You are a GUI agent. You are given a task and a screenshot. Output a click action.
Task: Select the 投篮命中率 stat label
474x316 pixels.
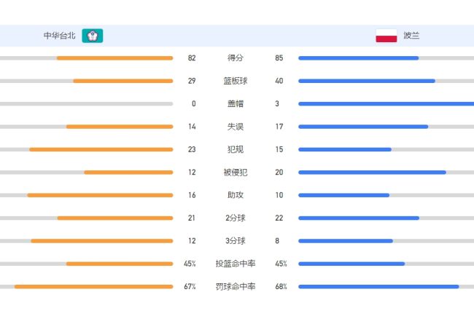tap(236, 264)
